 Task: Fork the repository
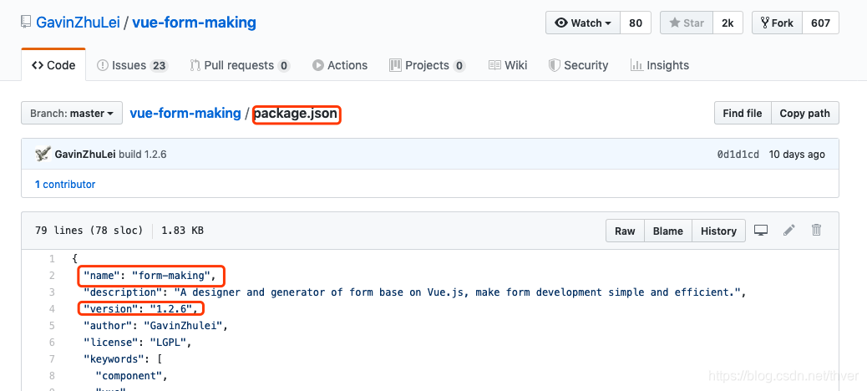777,23
